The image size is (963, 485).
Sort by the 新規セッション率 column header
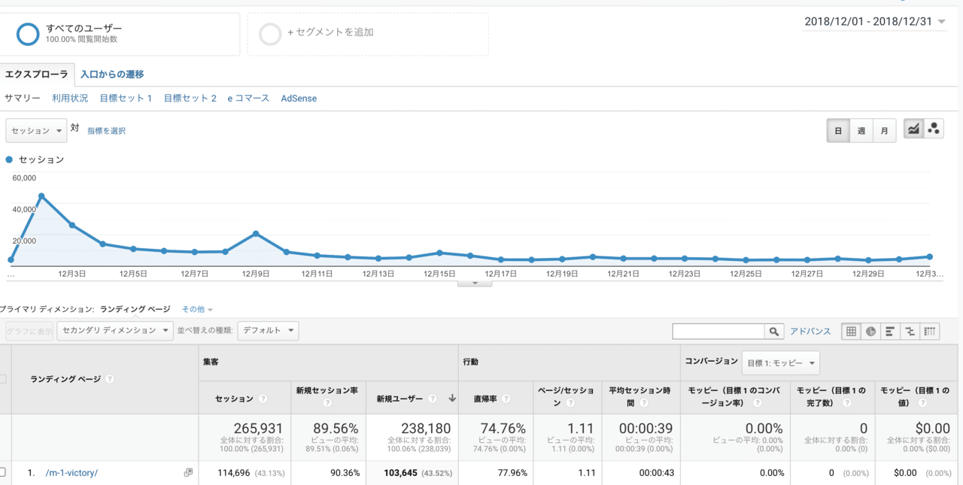pyautogui.click(x=327, y=391)
